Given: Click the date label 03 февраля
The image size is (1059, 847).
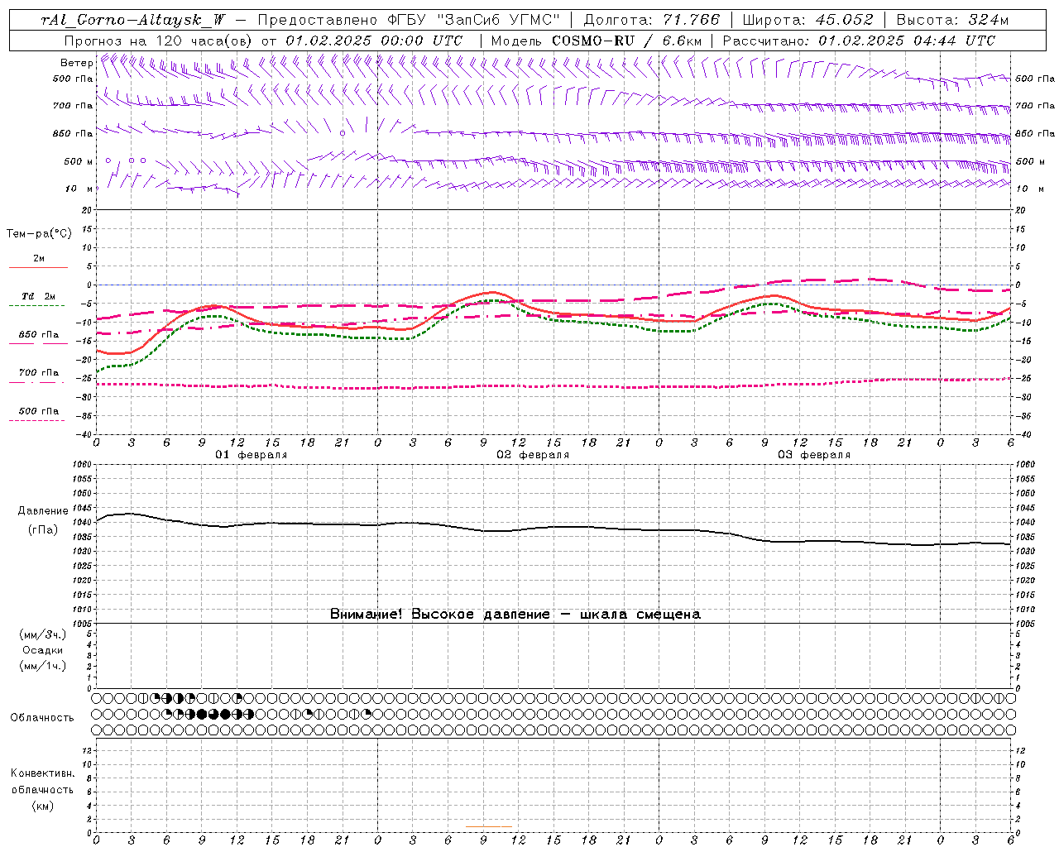Looking at the screenshot, I should tap(814, 455).
